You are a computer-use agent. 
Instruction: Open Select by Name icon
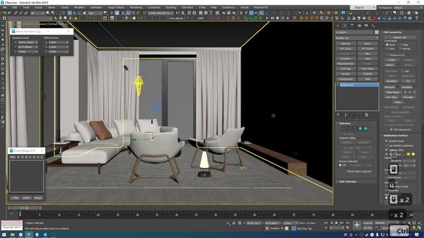[53, 13]
